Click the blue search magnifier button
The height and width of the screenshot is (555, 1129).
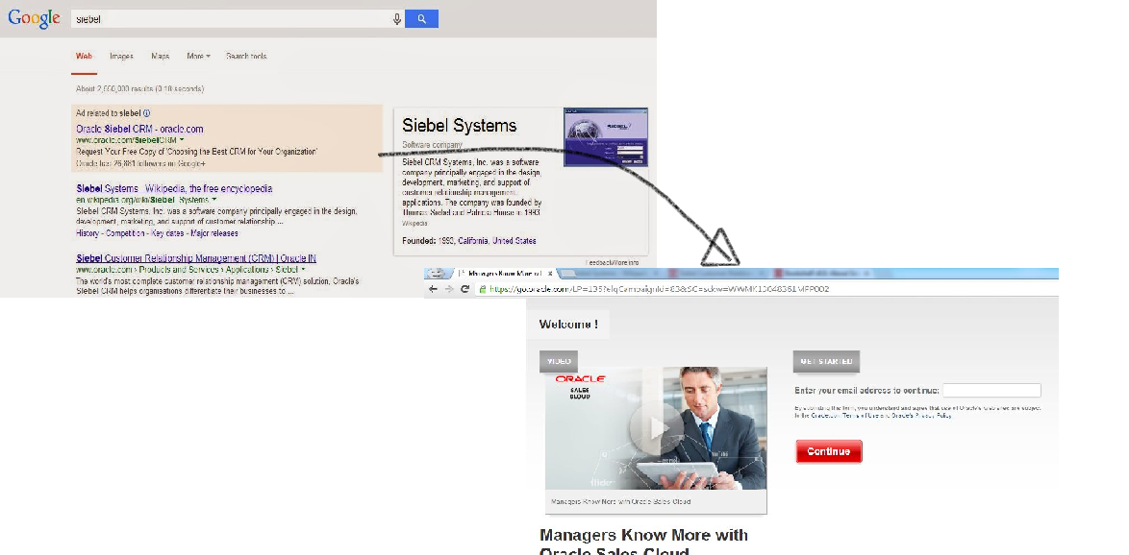(x=421, y=18)
